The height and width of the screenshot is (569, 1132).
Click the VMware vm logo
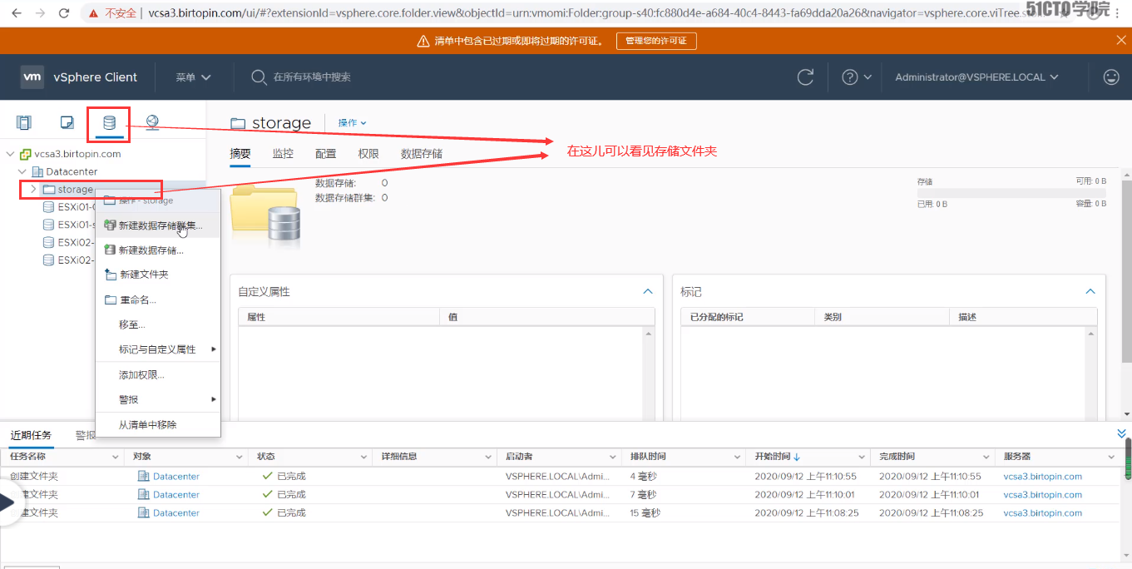(x=32, y=77)
